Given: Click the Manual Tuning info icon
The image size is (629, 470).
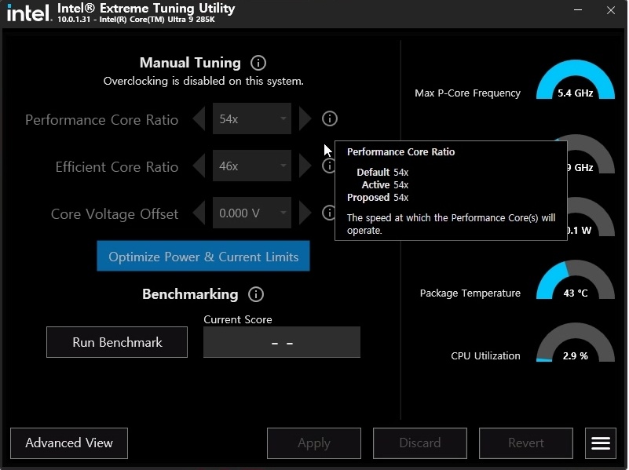Looking at the screenshot, I should [x=258, y=63].
